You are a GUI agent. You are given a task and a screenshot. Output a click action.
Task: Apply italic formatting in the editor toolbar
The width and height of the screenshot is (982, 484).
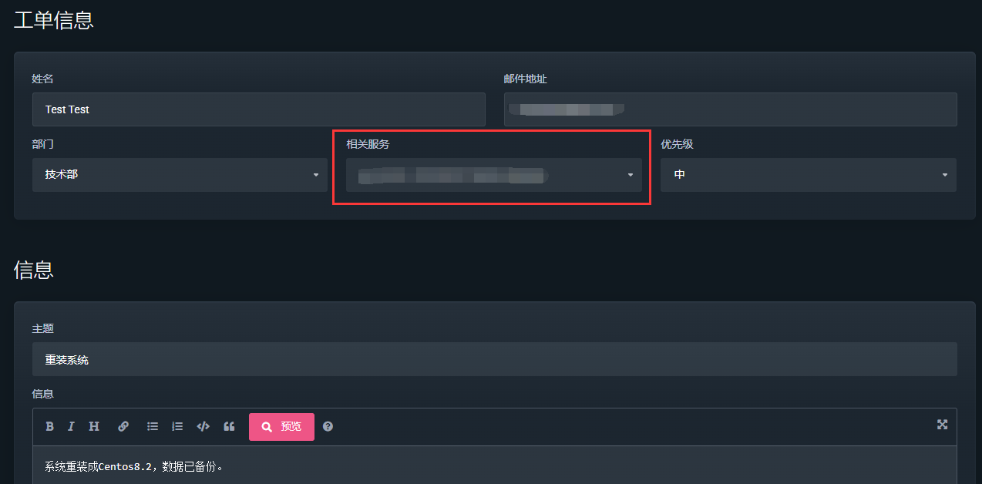coord(71,426)
